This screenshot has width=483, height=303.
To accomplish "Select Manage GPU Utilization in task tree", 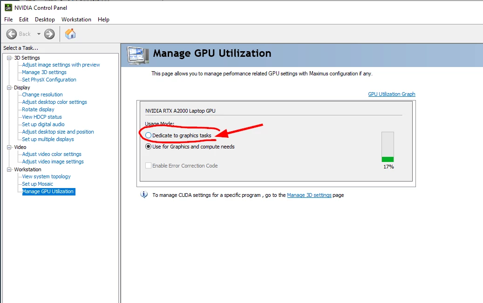I will (x=48, y=192).
